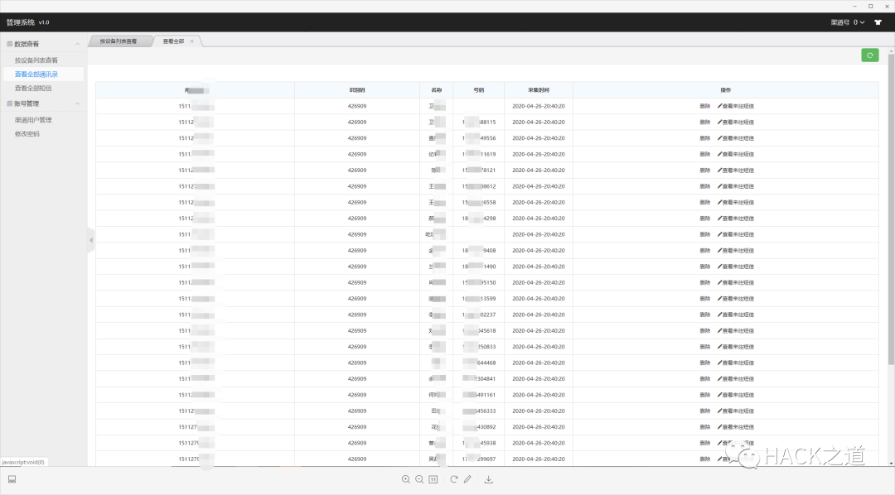Click the 数据查看 section icon
This screenshot has width=895, height=495.
point(10,44)
